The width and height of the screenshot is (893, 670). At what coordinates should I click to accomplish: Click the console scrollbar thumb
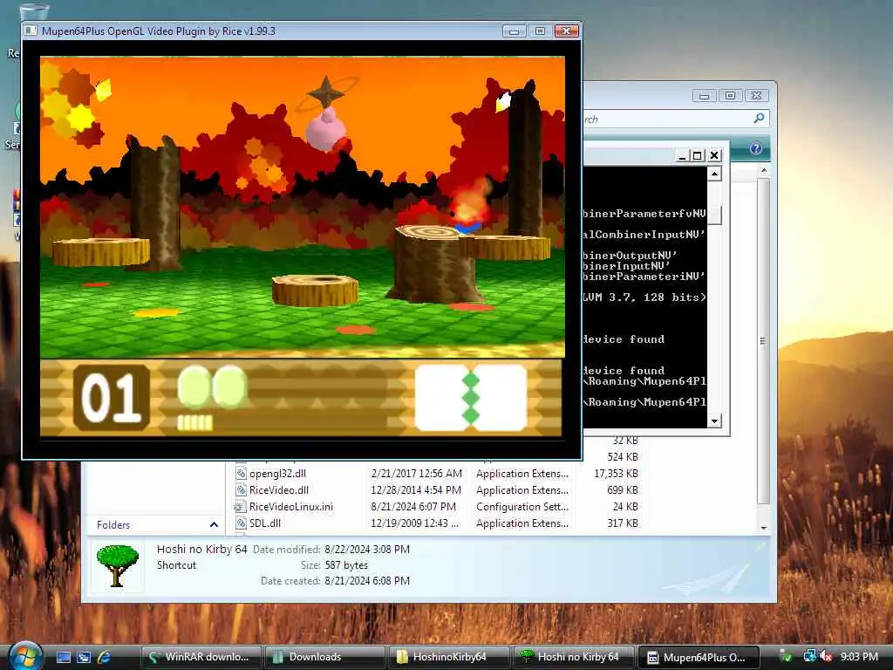point(715,215)
